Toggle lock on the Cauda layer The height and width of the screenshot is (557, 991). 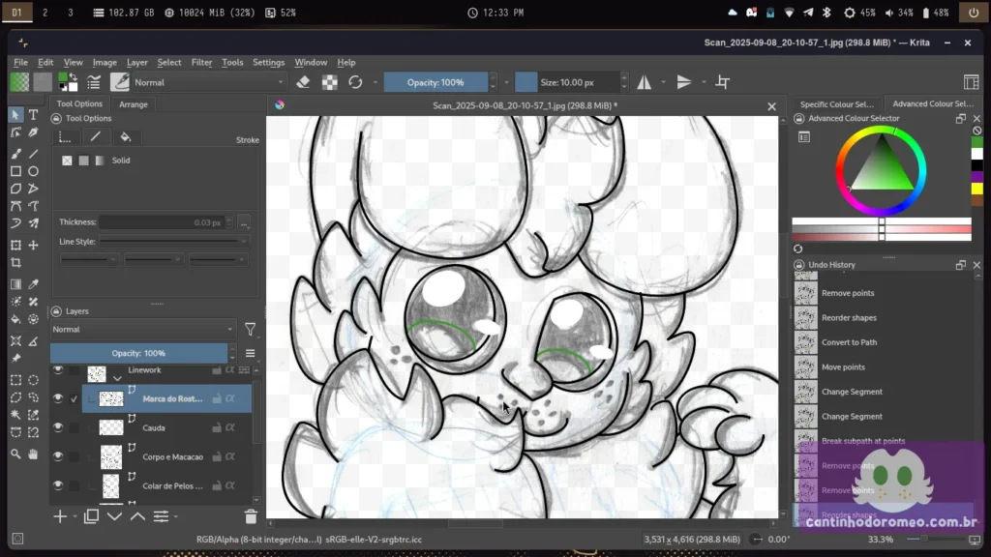(217, 427)
